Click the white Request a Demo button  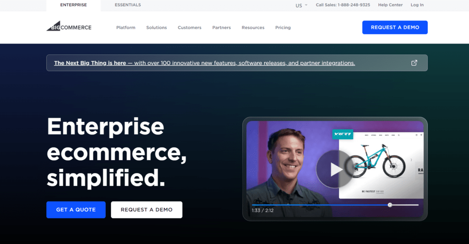pos(147,210)
